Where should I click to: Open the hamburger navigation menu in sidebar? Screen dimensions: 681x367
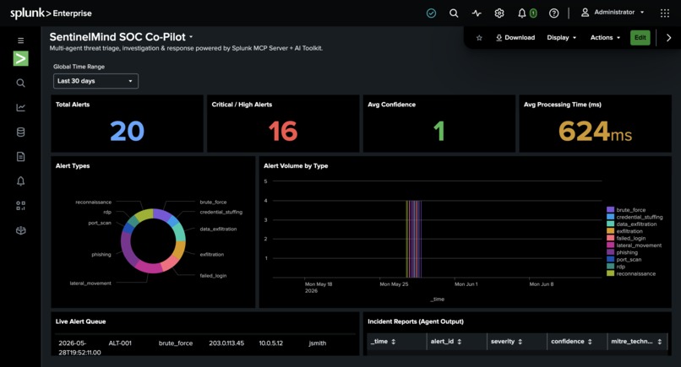[20, 40]
